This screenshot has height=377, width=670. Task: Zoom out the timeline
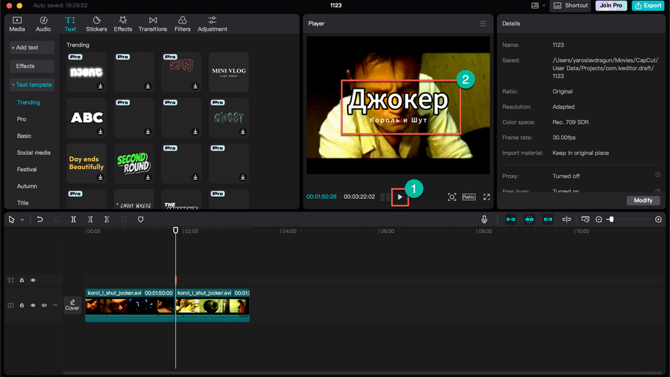(x=598, y=219)
